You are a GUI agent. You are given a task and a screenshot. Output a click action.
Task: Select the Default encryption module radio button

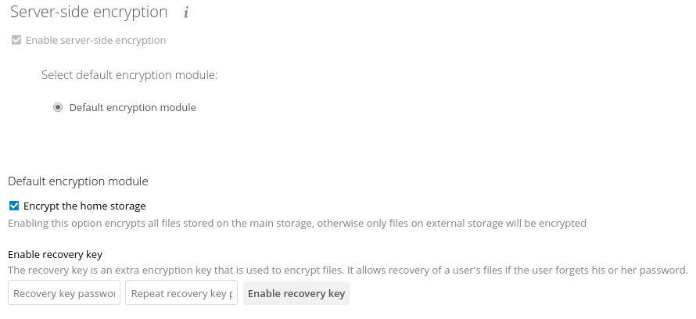58,107
